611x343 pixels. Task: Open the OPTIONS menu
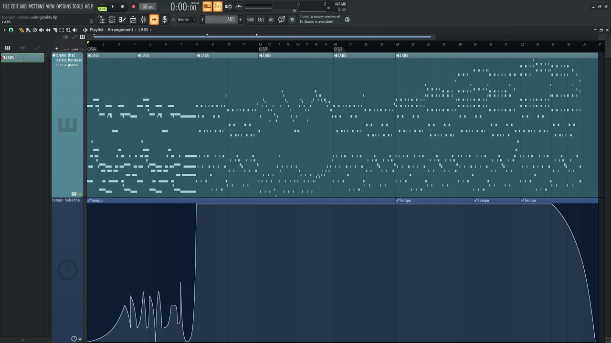[63, 6]
